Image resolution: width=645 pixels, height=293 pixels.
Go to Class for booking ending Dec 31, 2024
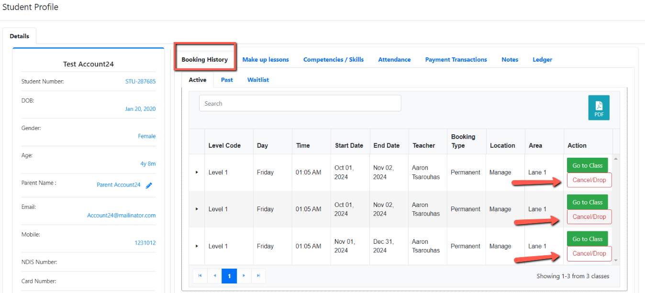point(588,239)
